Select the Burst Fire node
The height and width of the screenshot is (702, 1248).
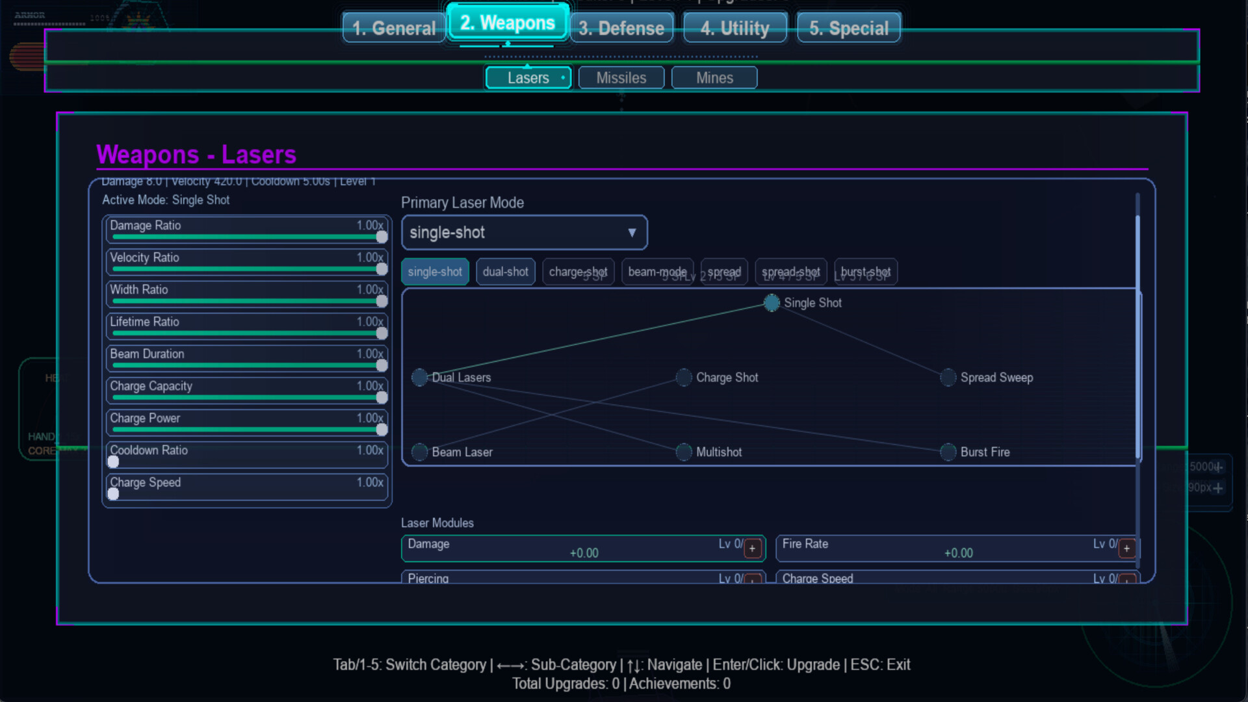pos(947,452)
